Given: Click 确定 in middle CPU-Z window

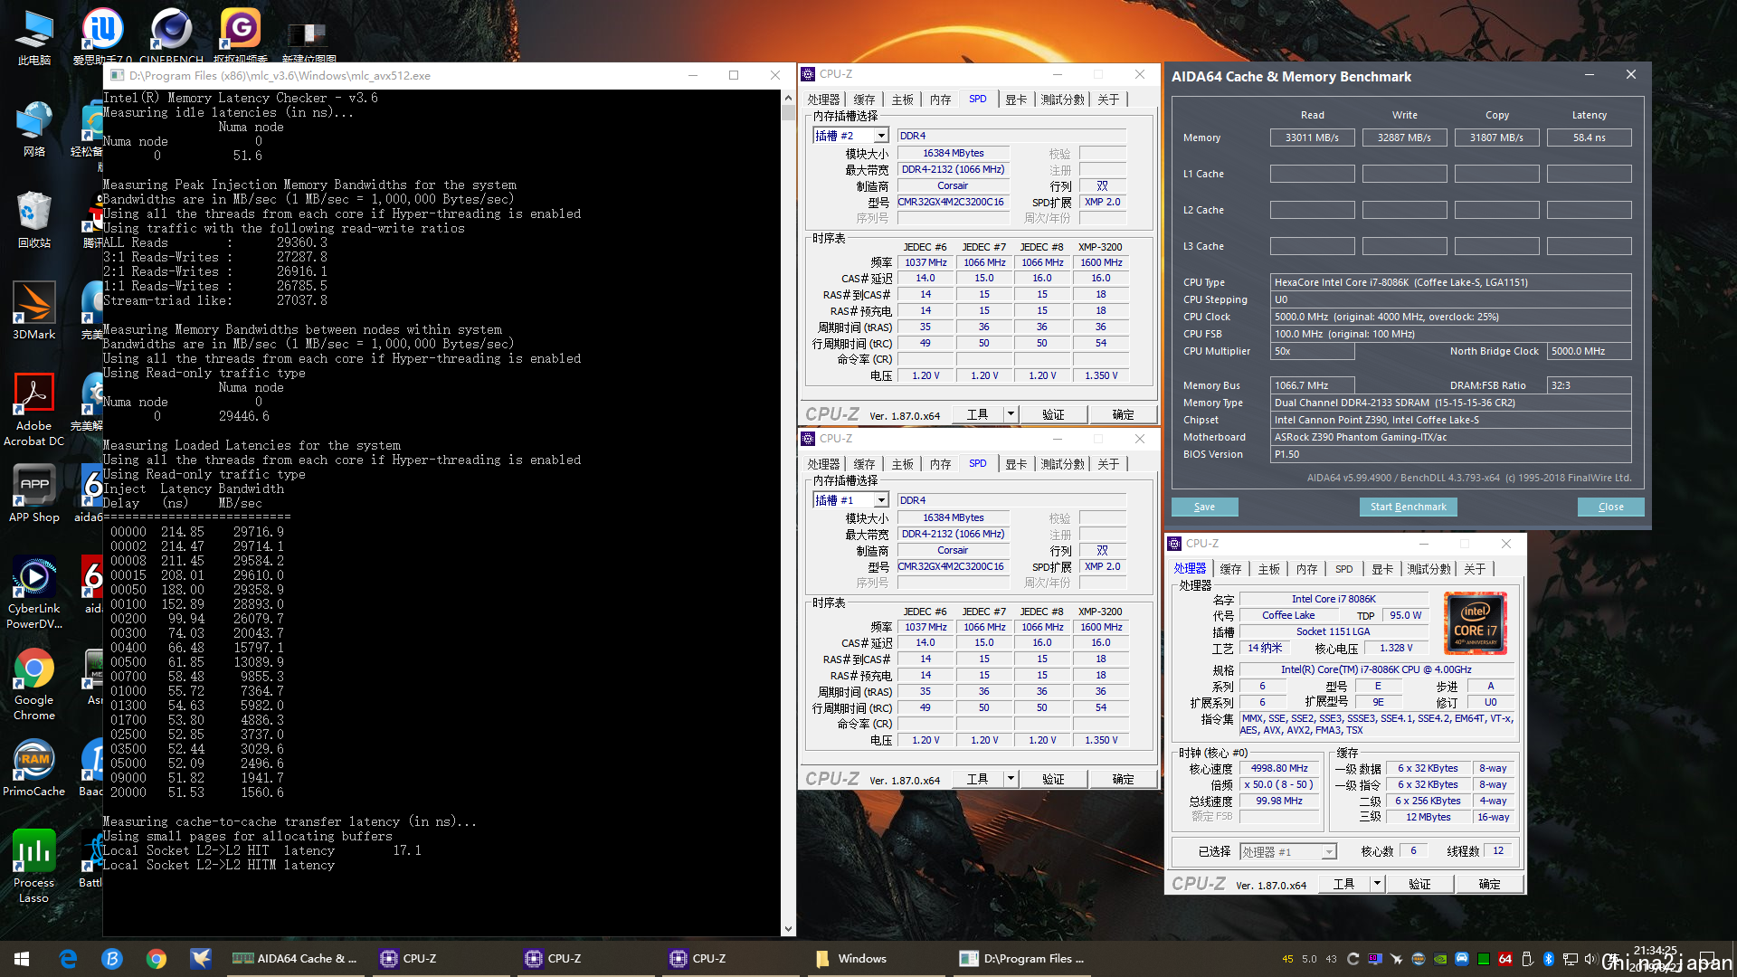Looking at the screenshot, I should (x=1123, y=779).
